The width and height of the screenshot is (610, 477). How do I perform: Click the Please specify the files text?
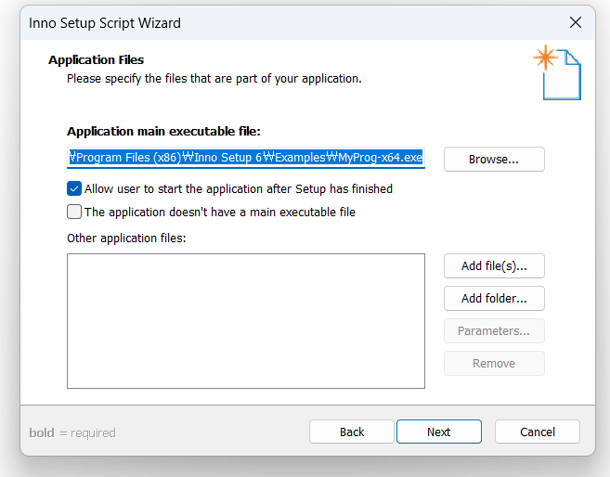click(214, 79)
